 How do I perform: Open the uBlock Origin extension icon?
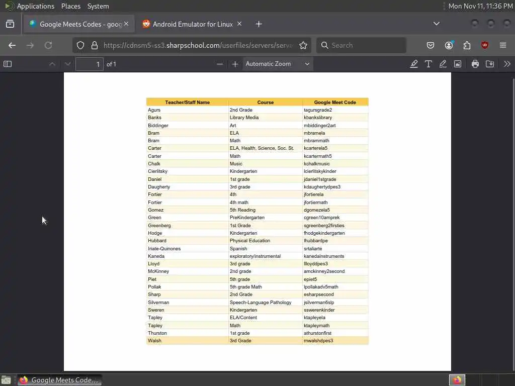click(484, 45)
